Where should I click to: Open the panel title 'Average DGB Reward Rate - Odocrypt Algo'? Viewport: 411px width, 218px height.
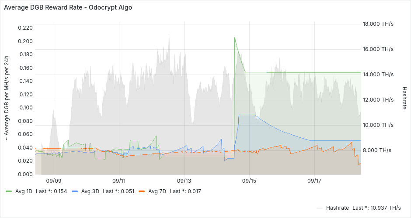coord(68,7)
